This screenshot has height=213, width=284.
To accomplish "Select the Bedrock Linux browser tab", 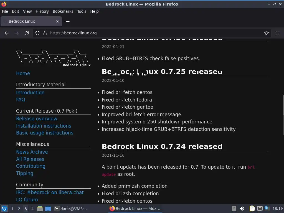I will click(x=31, y=21).
